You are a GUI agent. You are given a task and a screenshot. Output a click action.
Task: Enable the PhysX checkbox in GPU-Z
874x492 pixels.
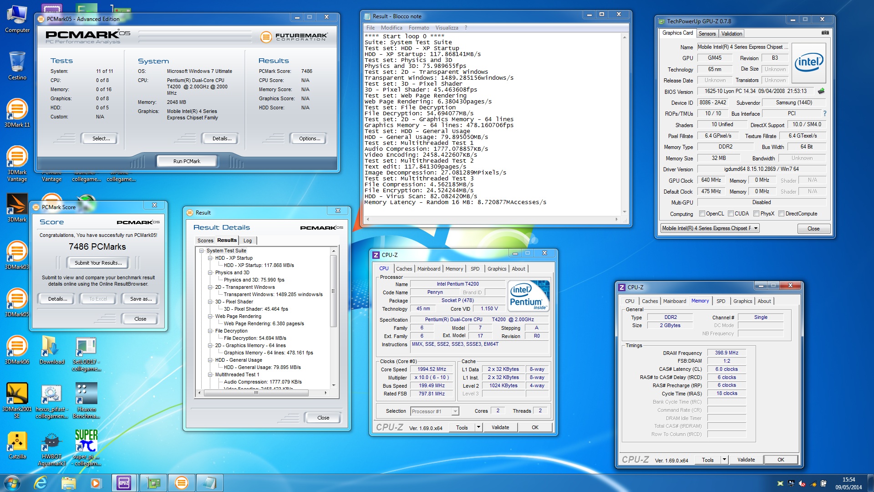pyautogui.click(x=756, y=214)
